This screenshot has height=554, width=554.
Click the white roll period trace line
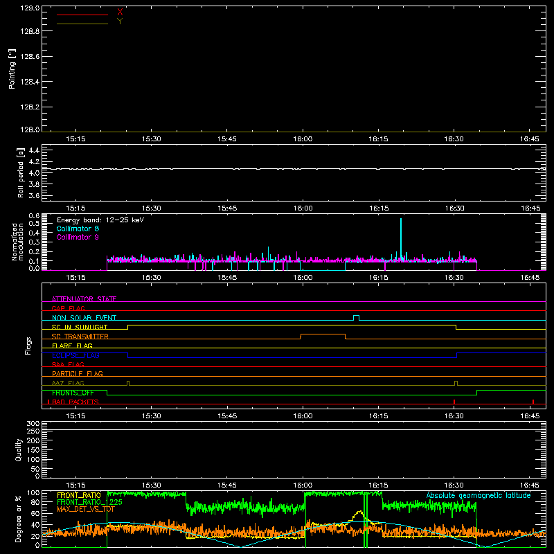tap(294, 169)
